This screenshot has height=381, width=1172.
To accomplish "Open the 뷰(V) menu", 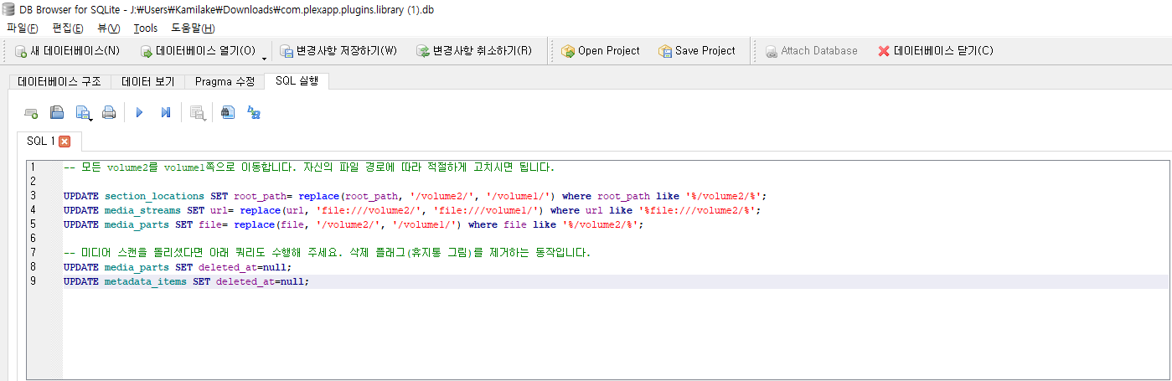I will click(108, 28).
